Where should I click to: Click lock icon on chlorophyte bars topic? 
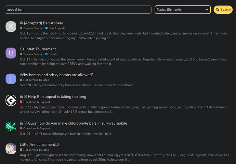(x=21, y=123)
